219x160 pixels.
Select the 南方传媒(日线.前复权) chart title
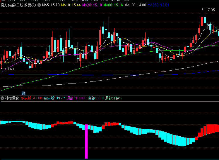(x=18, y=5)
